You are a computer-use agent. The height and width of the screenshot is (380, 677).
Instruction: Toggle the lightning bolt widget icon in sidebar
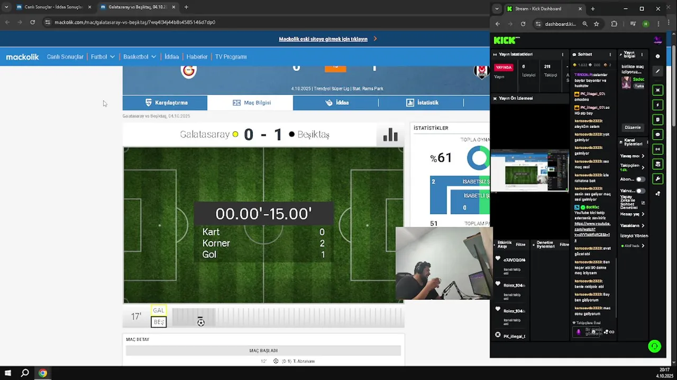(x=657, y=104)
